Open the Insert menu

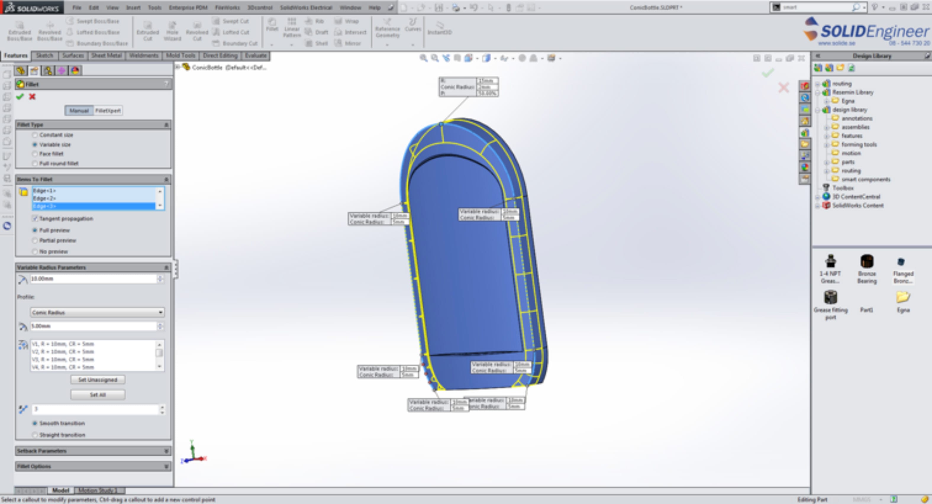pos(133,8)
